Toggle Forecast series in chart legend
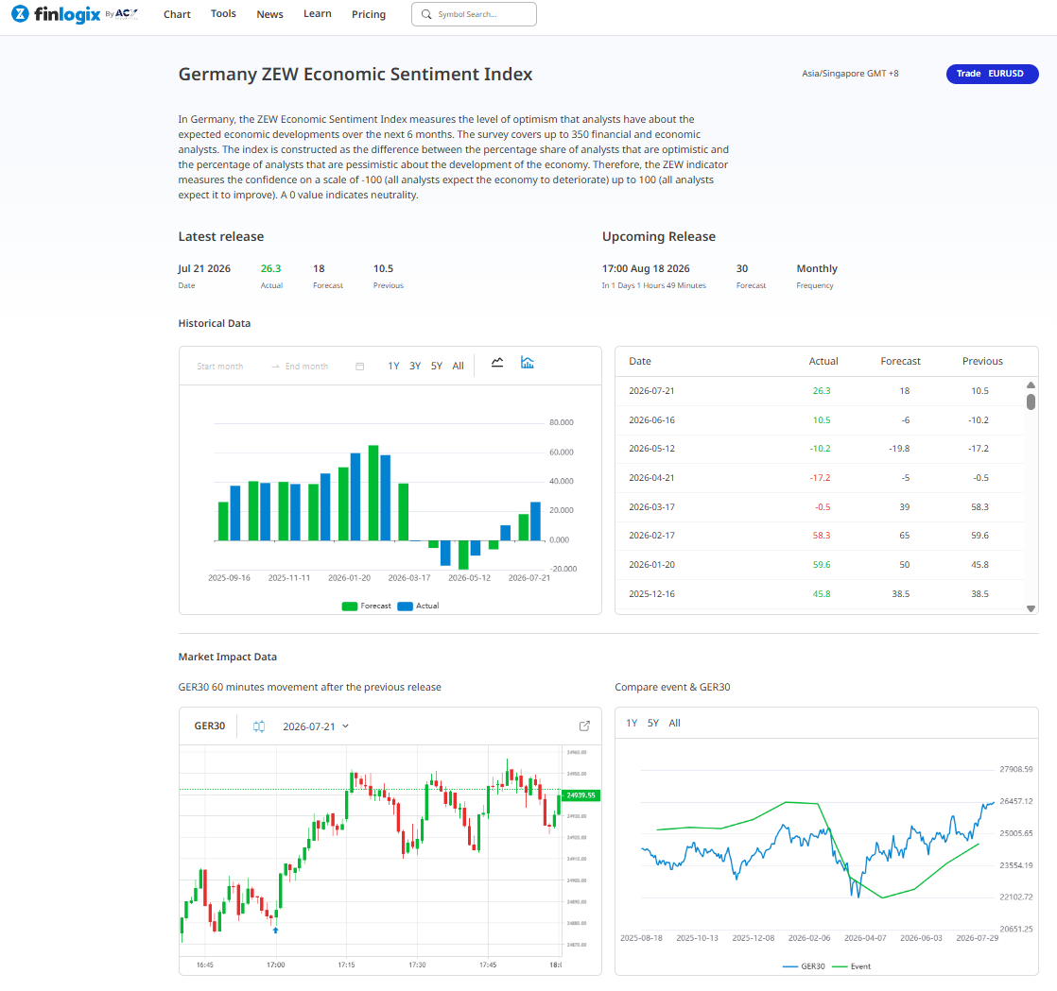This screenshot has width=1057, height=991. (x=367, y=606)
